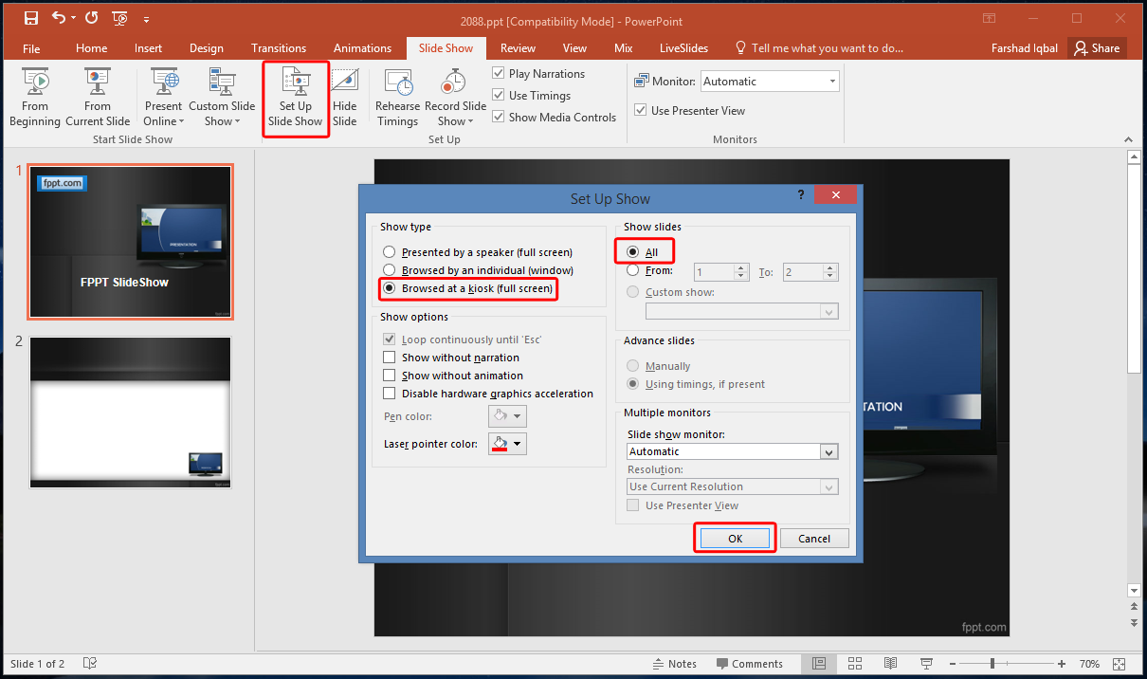Open the Monitor dropdown in the ribbon
The image size is (1147, 679).
click(x=832, y=82)
